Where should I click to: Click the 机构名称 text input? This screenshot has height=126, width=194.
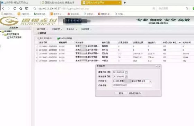[x=132, y=85]
